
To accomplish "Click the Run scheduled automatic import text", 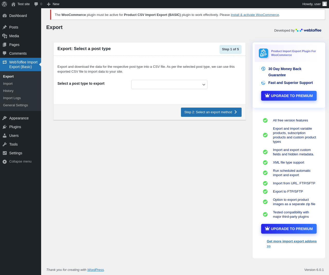I will (292, 173).
